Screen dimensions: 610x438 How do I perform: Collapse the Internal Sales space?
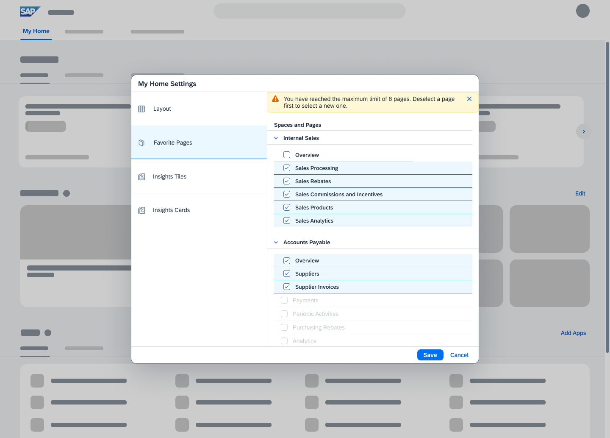point(276,138)
